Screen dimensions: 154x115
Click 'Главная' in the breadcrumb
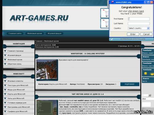[38, 41]
